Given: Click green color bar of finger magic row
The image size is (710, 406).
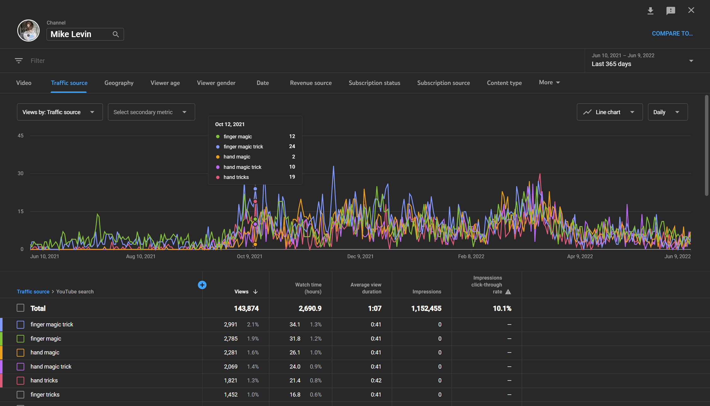Looking at the screenshot, I should click(1, 339).
